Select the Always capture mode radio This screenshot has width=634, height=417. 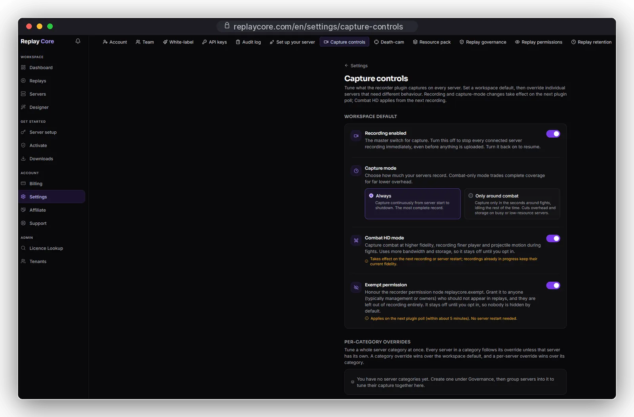pos(371,195)
